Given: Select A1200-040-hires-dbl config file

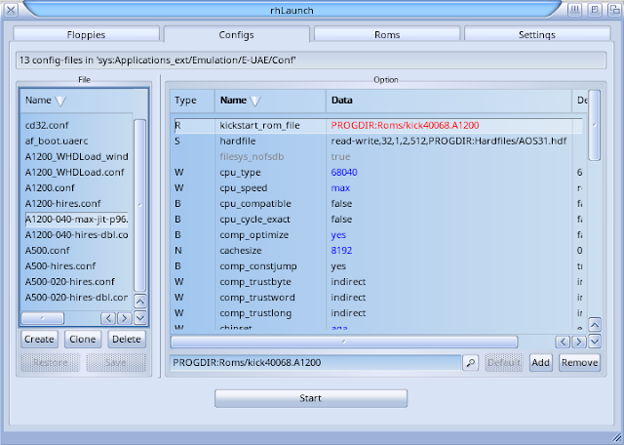Looking at the screenshot, I should click(76, 234).
